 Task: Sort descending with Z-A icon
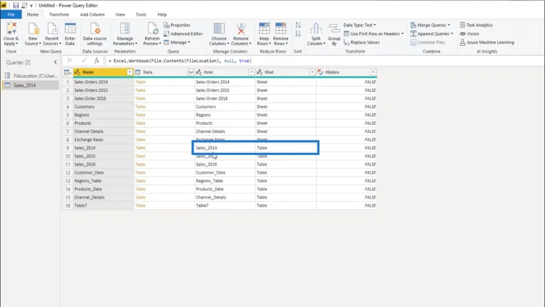(298, 33)
